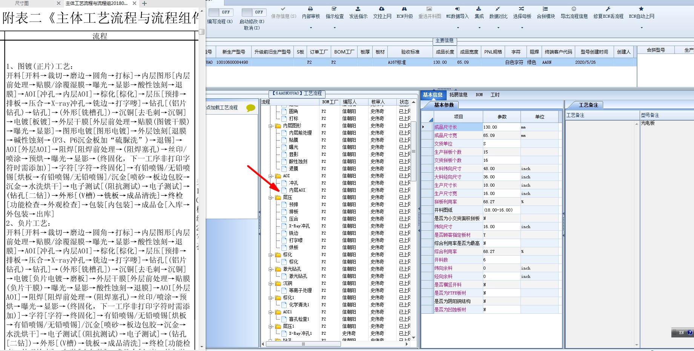Click the MI数据导入 import icon

point(457,9)
